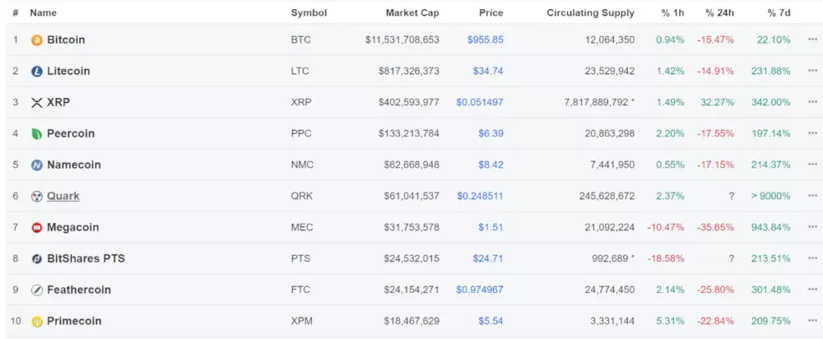Sort by the % 24h column header

(720, 12)
